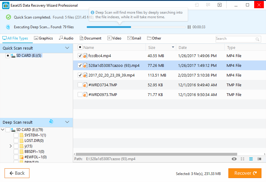This screenshot has height=182, width=266.
Task: Sort by Size column header
Action: click(152, 48)
